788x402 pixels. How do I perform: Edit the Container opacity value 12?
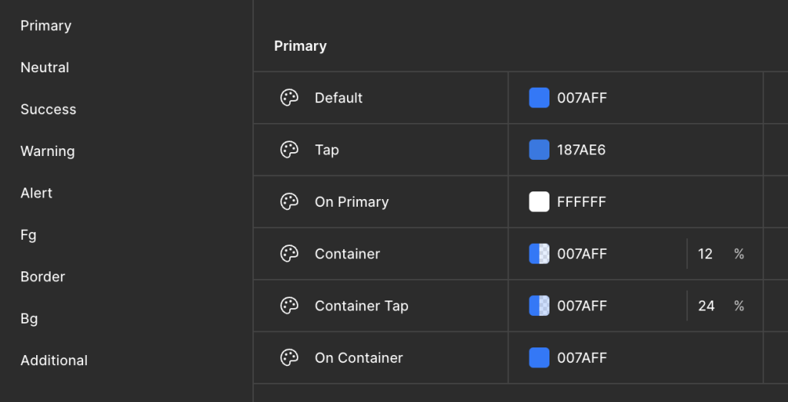[x=706, y=254]
